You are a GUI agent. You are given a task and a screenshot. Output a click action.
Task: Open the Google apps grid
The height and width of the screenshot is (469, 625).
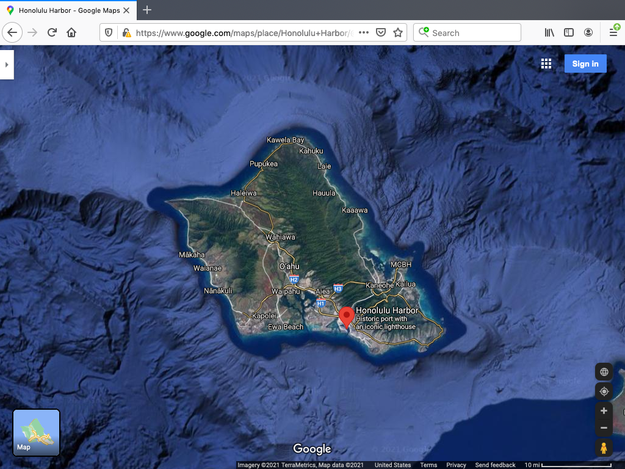point(546,64)
